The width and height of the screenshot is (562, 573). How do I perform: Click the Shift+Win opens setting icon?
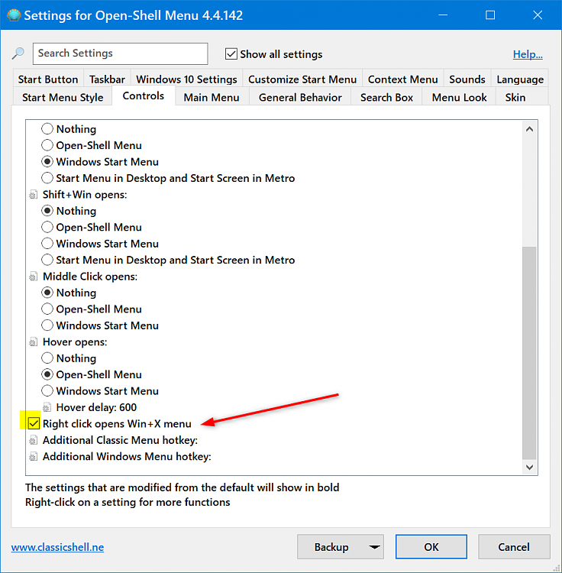pos(34,194)
